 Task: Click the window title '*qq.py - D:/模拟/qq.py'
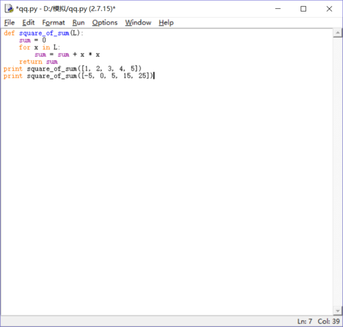click(x=66, y=9)
